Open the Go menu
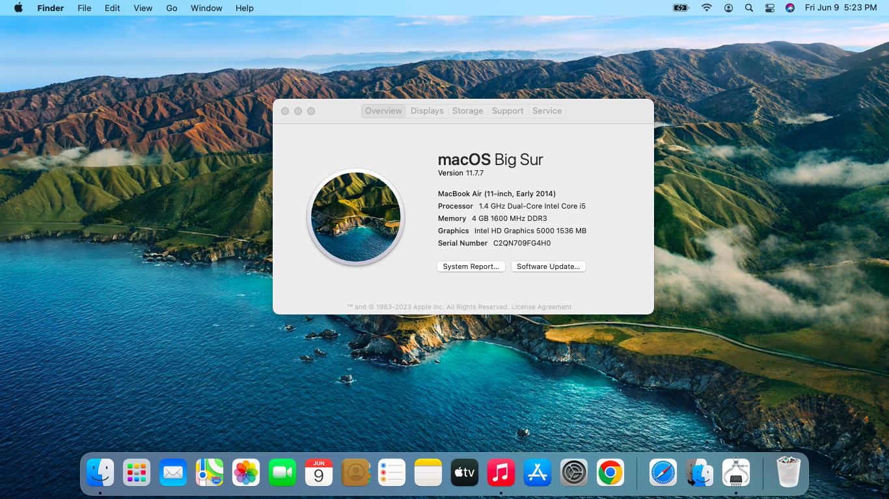Image resolution: width=889 pixels, height=499 pixels. pyautogui.click(x=172, y=8)
